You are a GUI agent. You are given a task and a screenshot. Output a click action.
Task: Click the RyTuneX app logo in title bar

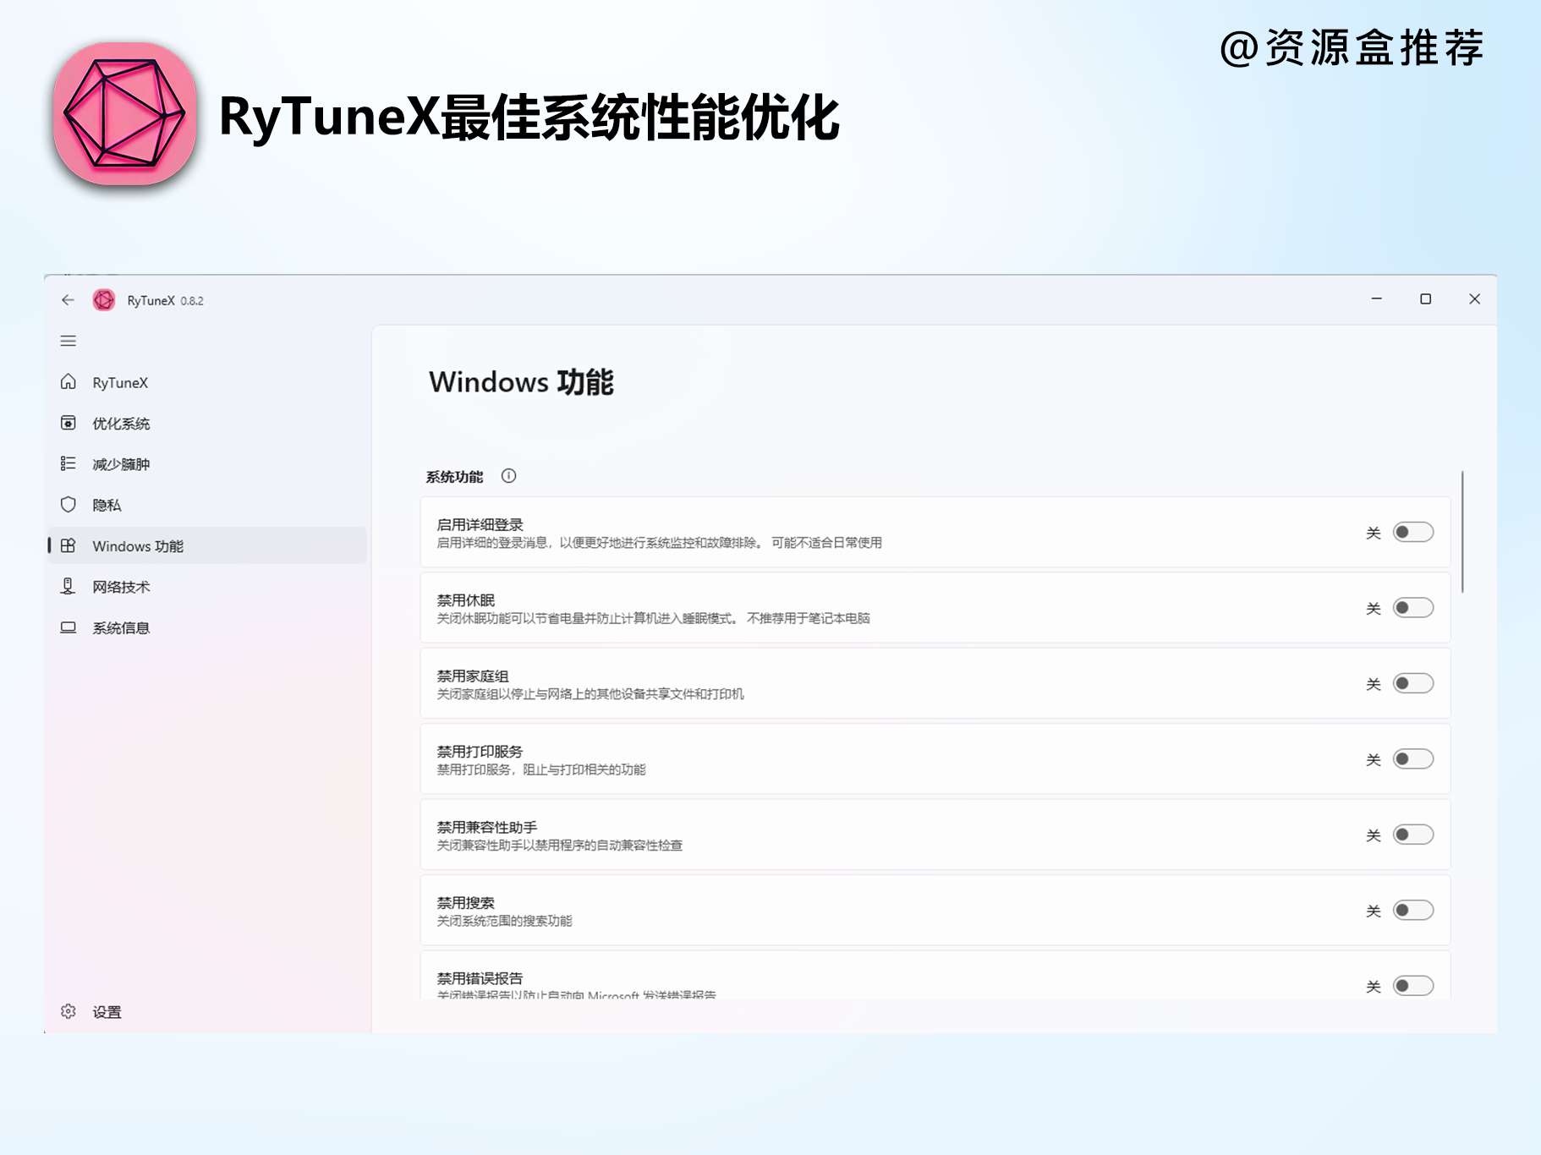pyautogui.click(x=104, y=300)
